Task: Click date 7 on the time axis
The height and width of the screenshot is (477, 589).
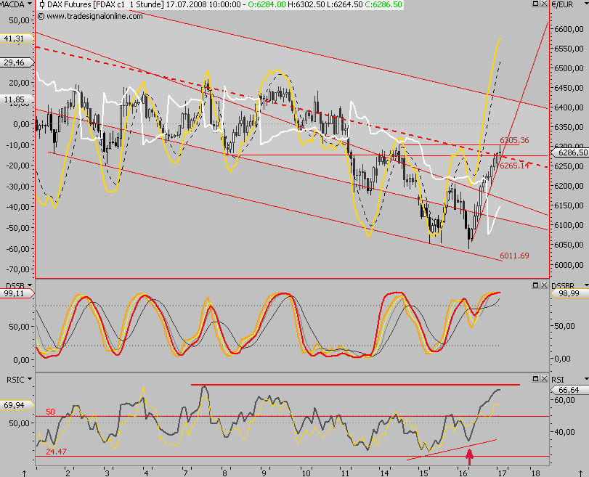Action: click(184, 473)
